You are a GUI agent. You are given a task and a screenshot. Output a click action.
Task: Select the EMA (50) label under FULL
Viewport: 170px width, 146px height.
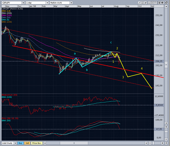[x=6, y=120]
